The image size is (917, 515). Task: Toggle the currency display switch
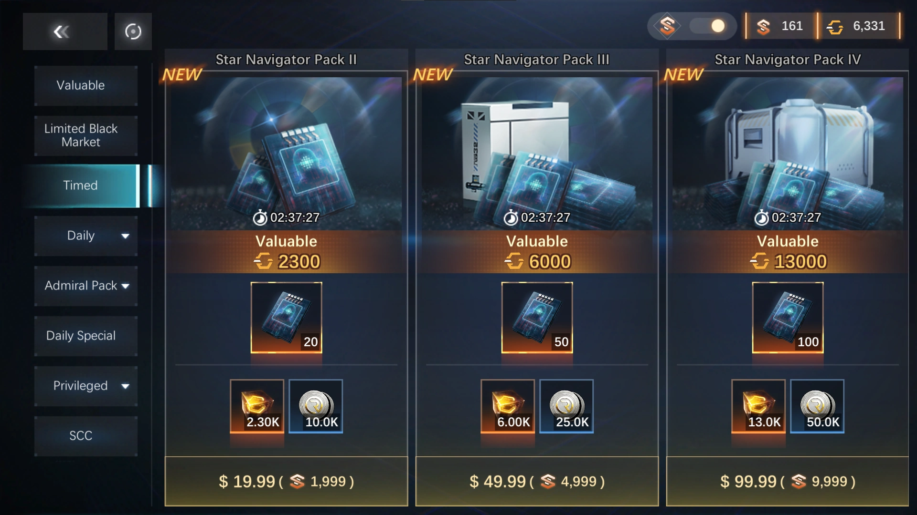[x=707, y=26]
